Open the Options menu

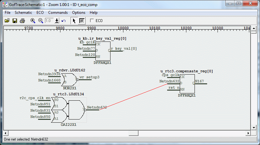click(79, 13)
